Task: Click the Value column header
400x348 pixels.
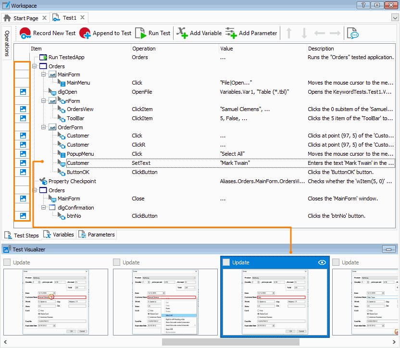Action: [x=263, y=49]
